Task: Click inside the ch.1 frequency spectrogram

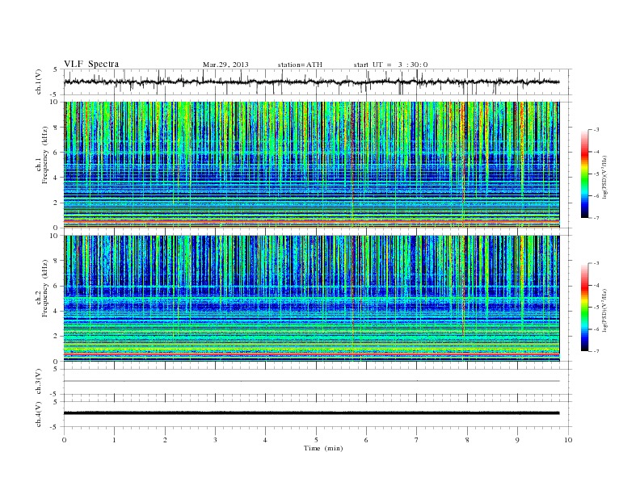Action: (311, 165)
